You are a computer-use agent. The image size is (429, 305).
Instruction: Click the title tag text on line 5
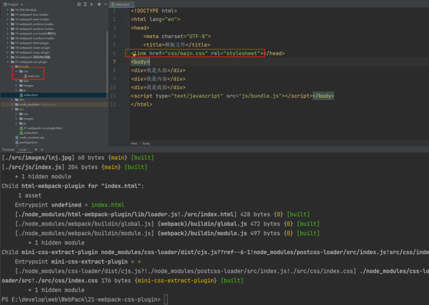[x=177, y=45]
